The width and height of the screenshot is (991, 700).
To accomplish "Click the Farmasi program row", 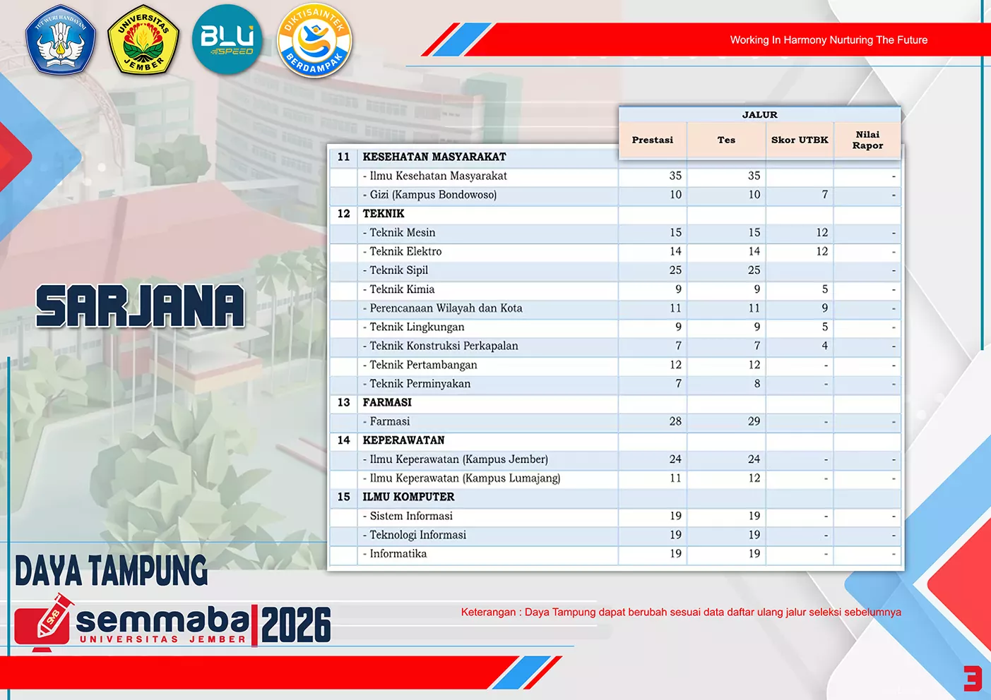I will [x=390, y=421].
